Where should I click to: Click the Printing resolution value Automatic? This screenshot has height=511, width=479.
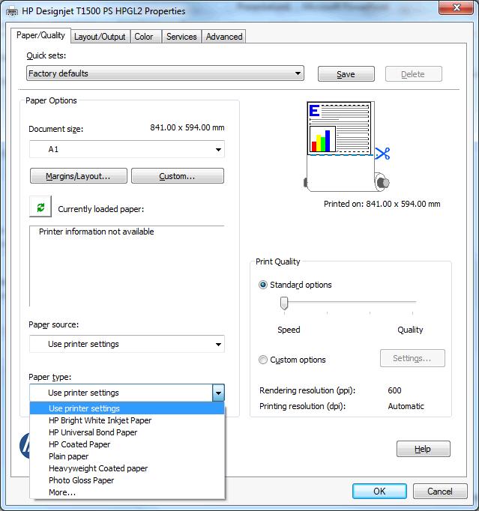[406, 406]
